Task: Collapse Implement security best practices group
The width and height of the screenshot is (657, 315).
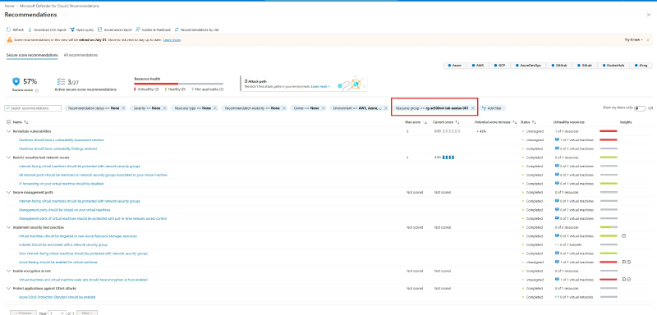Action: 9,227
